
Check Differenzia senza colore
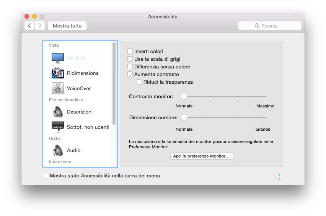point(130,67)
